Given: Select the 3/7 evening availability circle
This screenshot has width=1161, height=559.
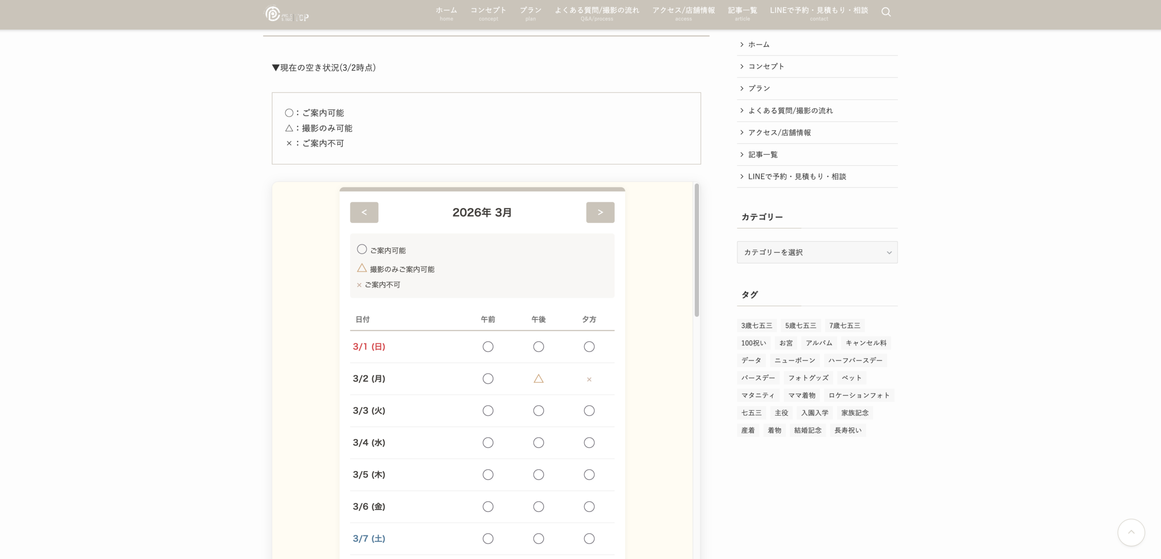Looking at the screenshot, I should (589, 539).
